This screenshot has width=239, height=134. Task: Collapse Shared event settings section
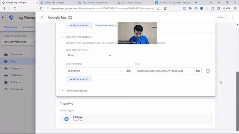[x=62, y=37]
